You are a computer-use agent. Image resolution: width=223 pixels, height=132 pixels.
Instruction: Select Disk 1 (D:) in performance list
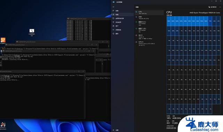pos(149,30)
